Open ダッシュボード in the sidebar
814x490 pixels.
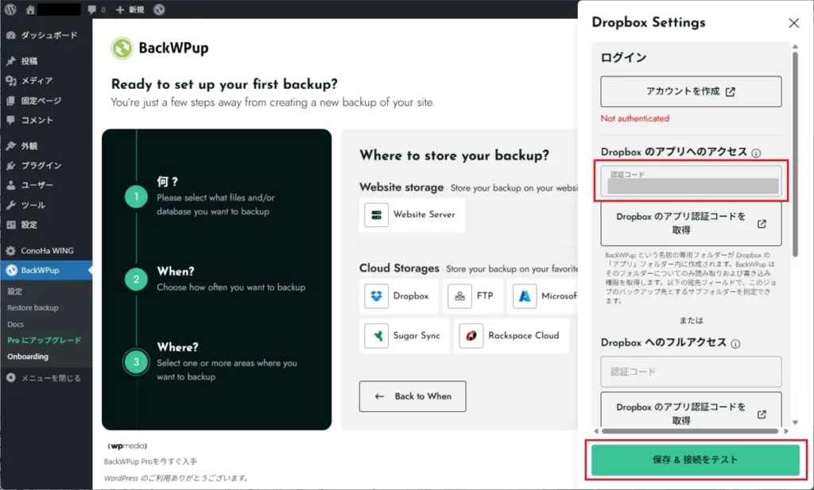48,36
